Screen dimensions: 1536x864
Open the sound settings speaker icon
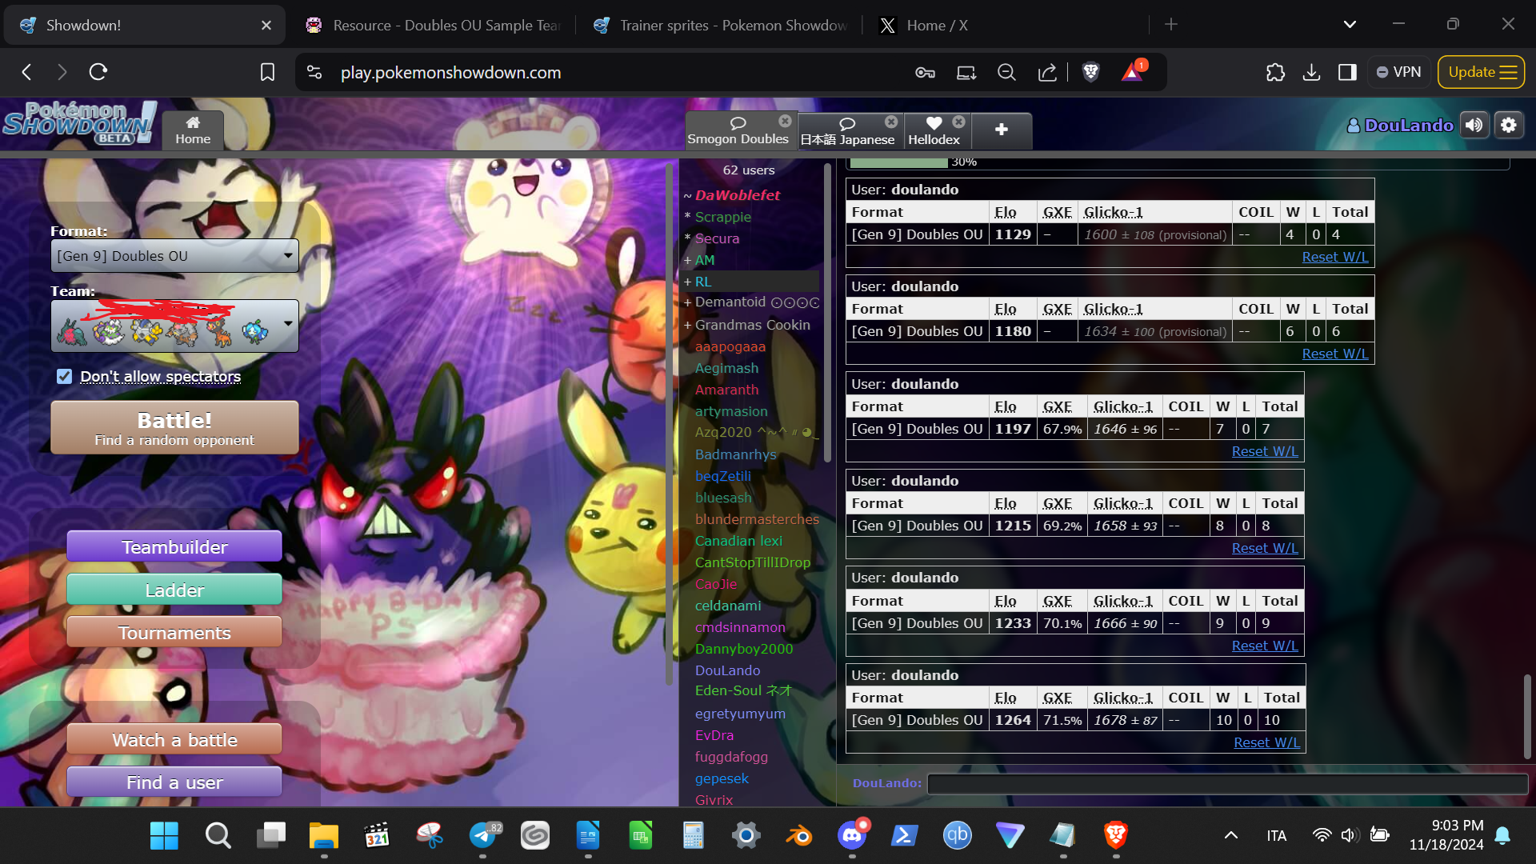click(1474, 126)
